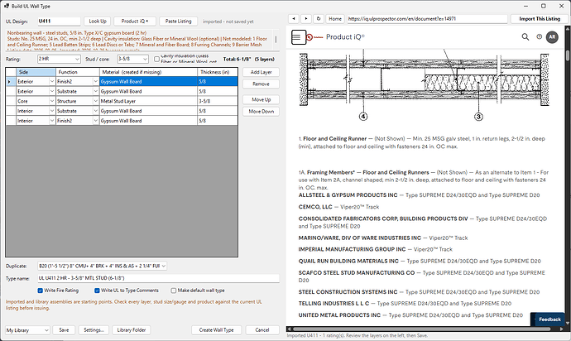
Task: Click the Home button in browser bar
Action: (x=335, y=18)
